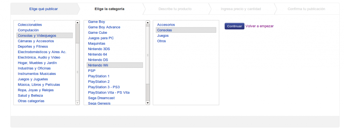Click the up arrow of the first list scrollbar
This screenshot has height=131, width=344.
click(x=78, y=22)
